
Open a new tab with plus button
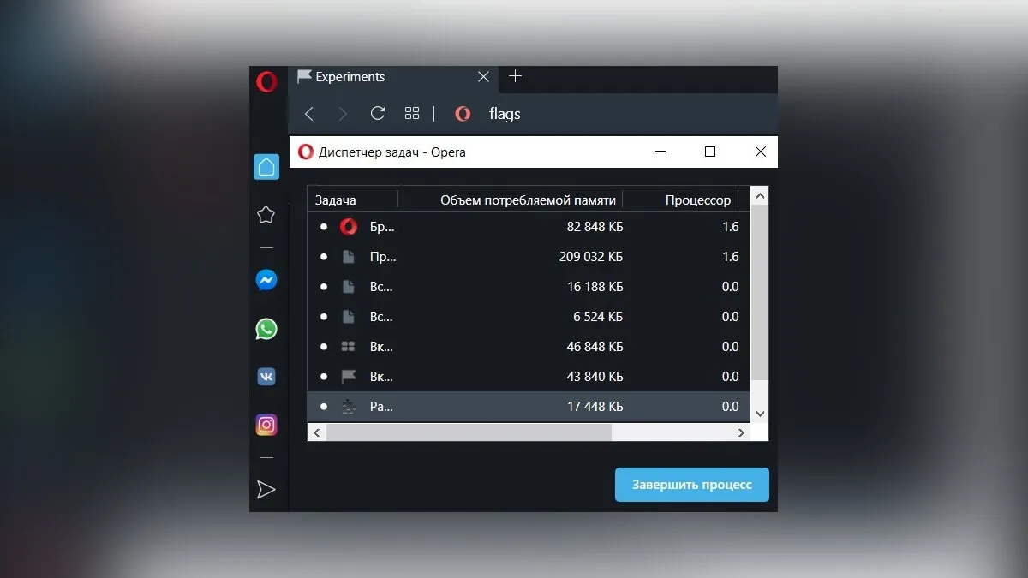click(x=515, y=76)
